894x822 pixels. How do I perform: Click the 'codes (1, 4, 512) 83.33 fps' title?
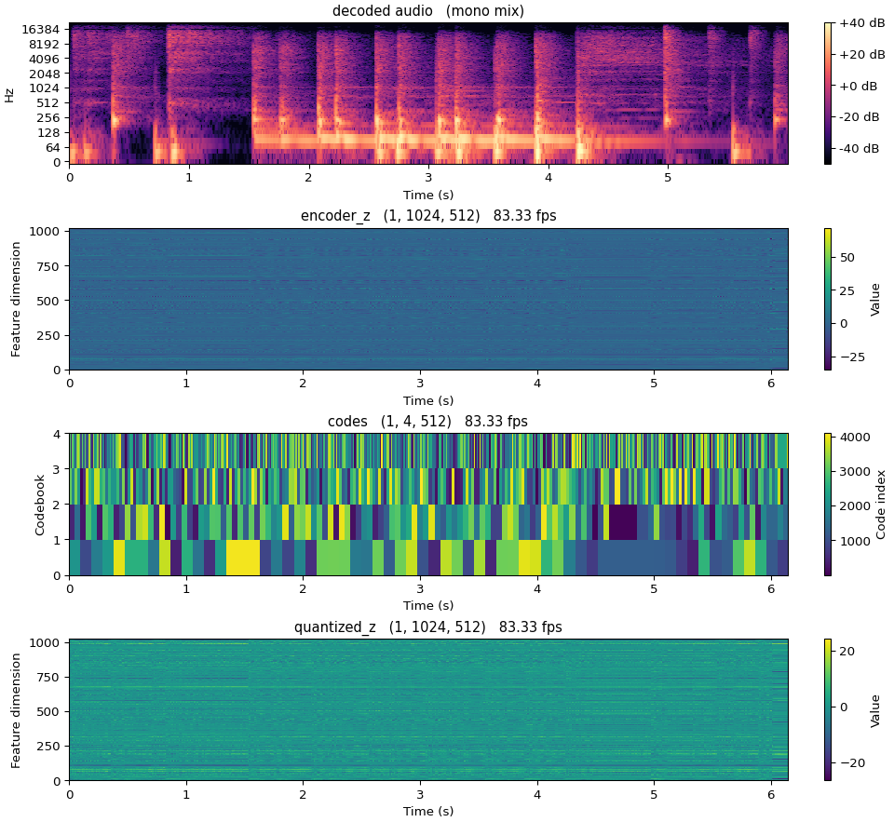[x=428, y=422]
